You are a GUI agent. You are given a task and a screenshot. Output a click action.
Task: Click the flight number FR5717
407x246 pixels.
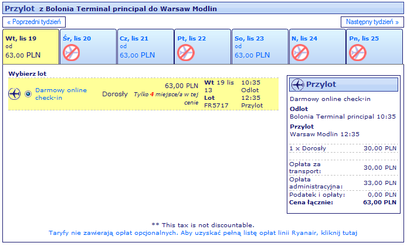tap(216, 106)
